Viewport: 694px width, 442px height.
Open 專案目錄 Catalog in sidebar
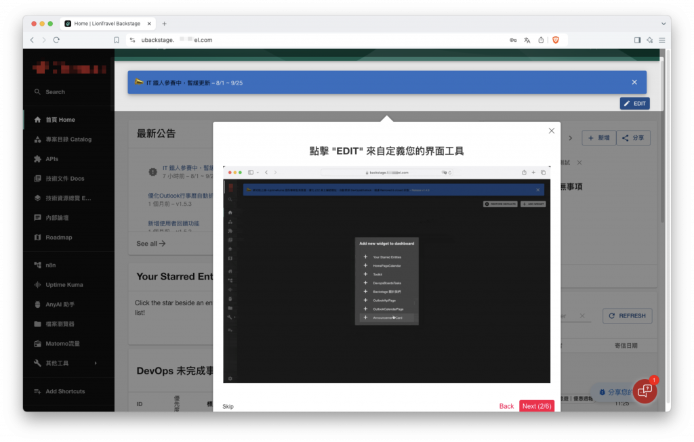coord(68,139)
